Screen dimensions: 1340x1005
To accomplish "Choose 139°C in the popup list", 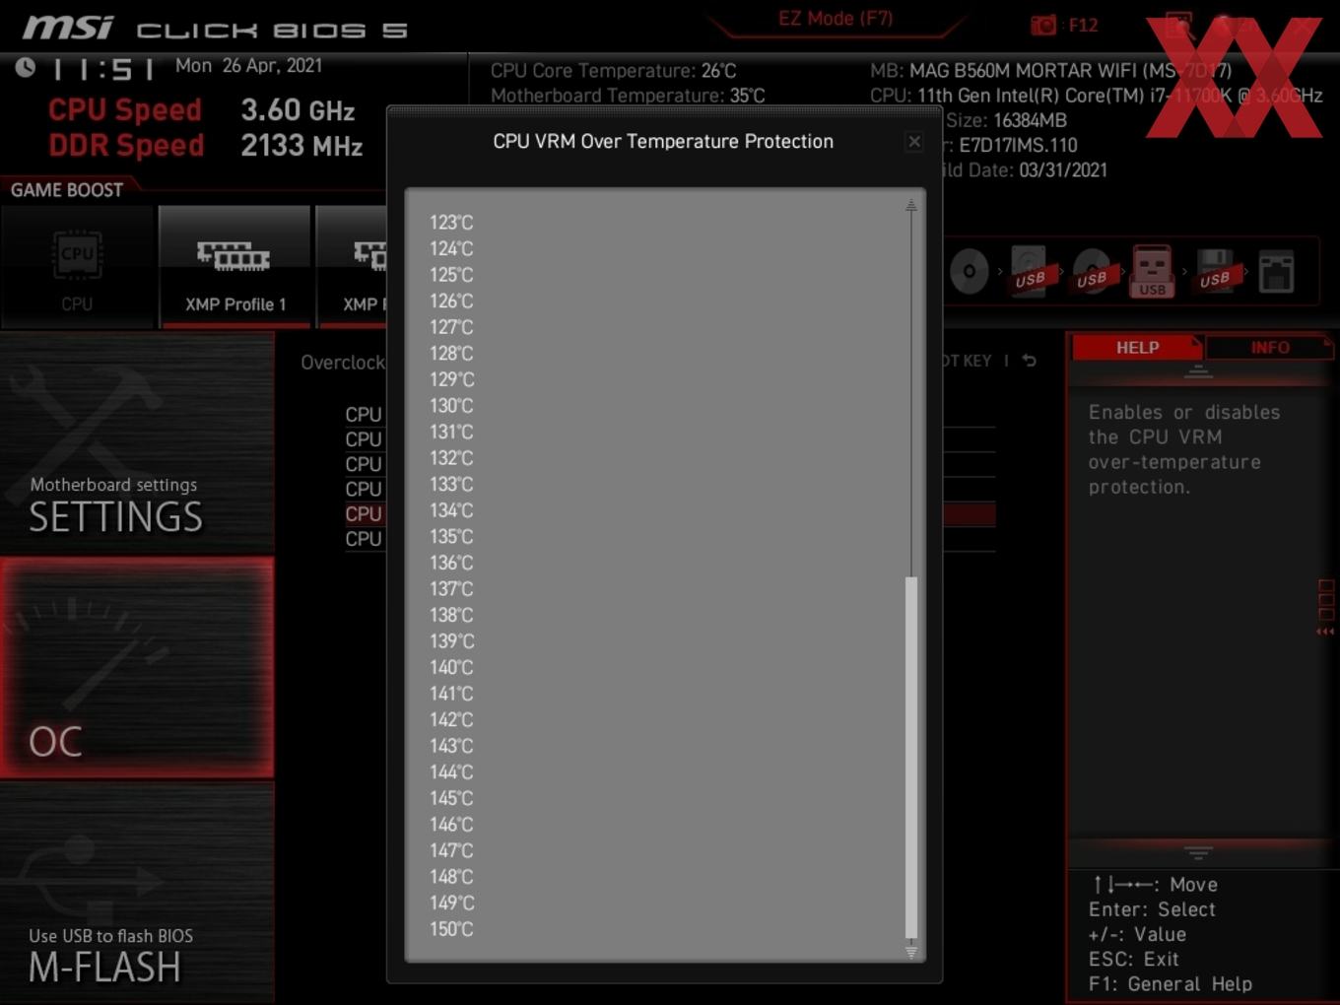I will click(x=451, y=641).
